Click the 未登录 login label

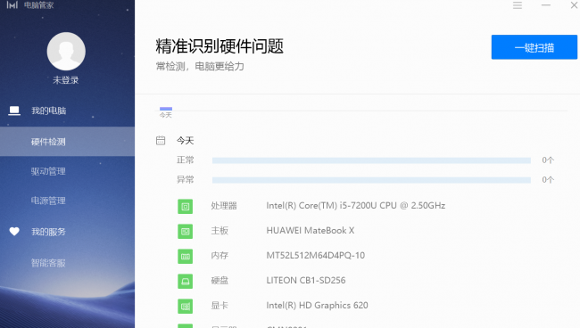[x=66, y=80]
